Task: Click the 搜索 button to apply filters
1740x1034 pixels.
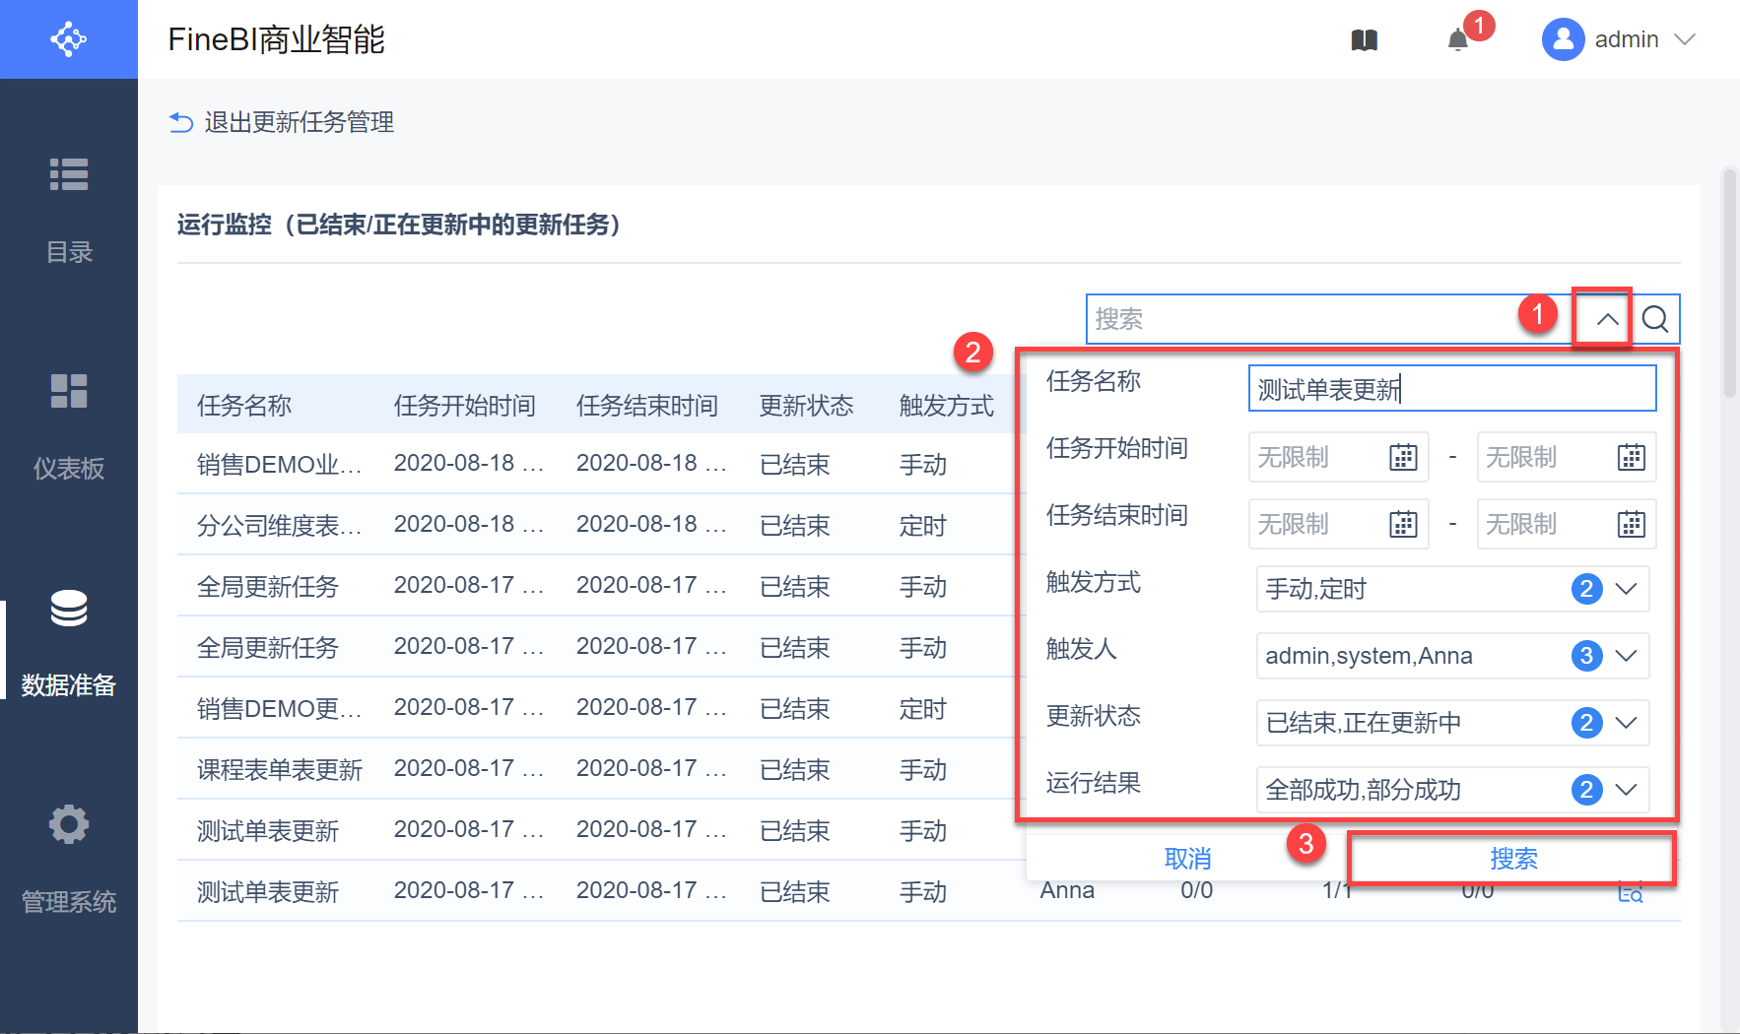Action: click(1512, 859)
